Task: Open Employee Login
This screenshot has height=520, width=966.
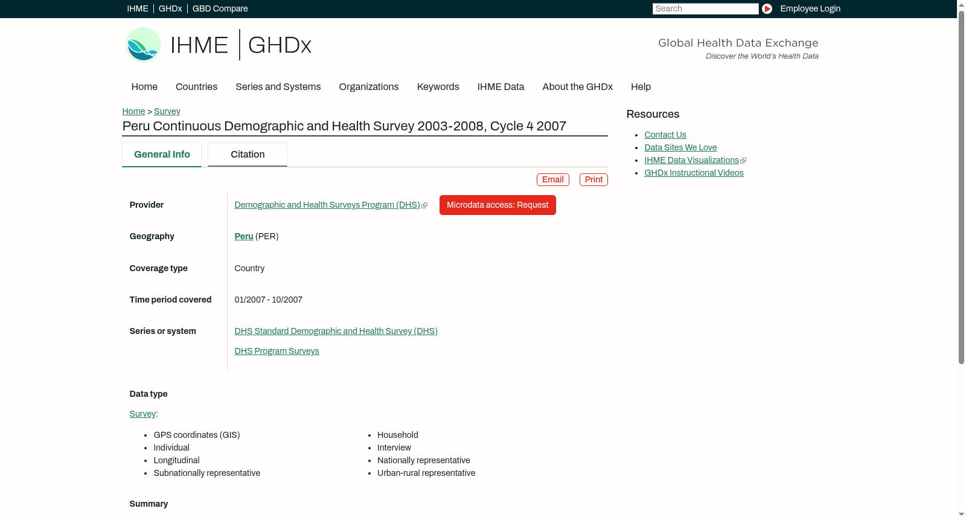Action: (x=810, y=8)
